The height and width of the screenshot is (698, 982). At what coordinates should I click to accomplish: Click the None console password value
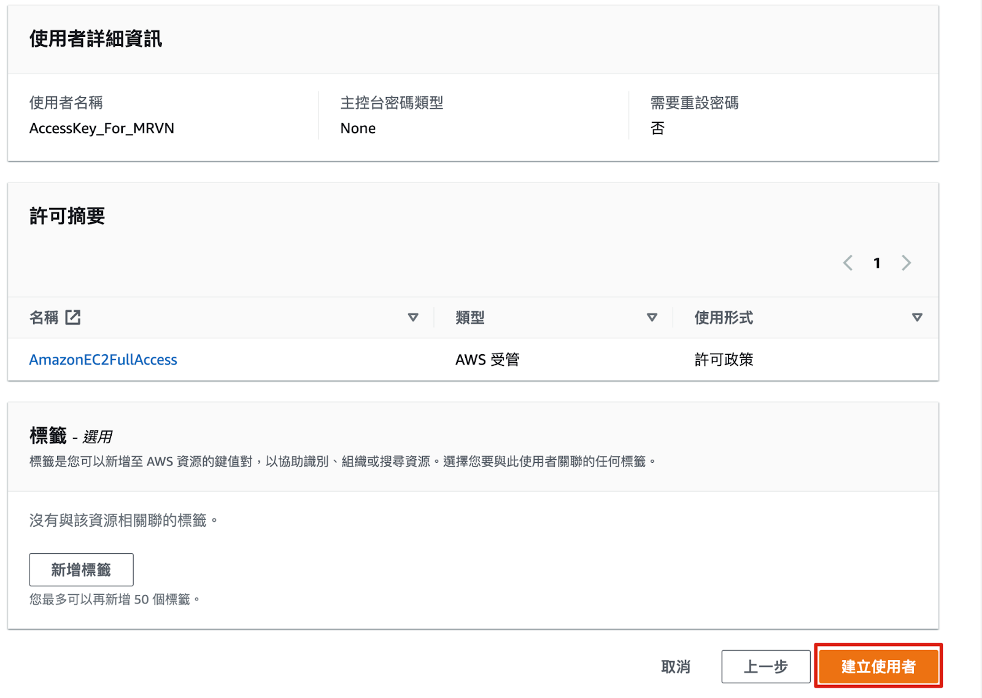pos(358,128)
